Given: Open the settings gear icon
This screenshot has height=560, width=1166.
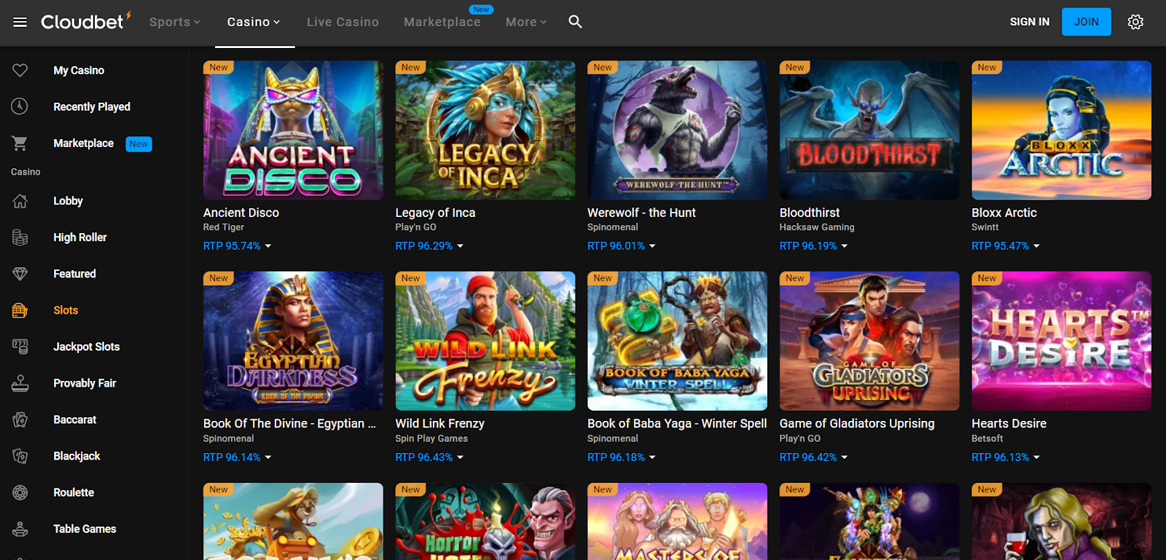Looking at the screenshot, I should pyautogui.click(x=1135, y=22).
